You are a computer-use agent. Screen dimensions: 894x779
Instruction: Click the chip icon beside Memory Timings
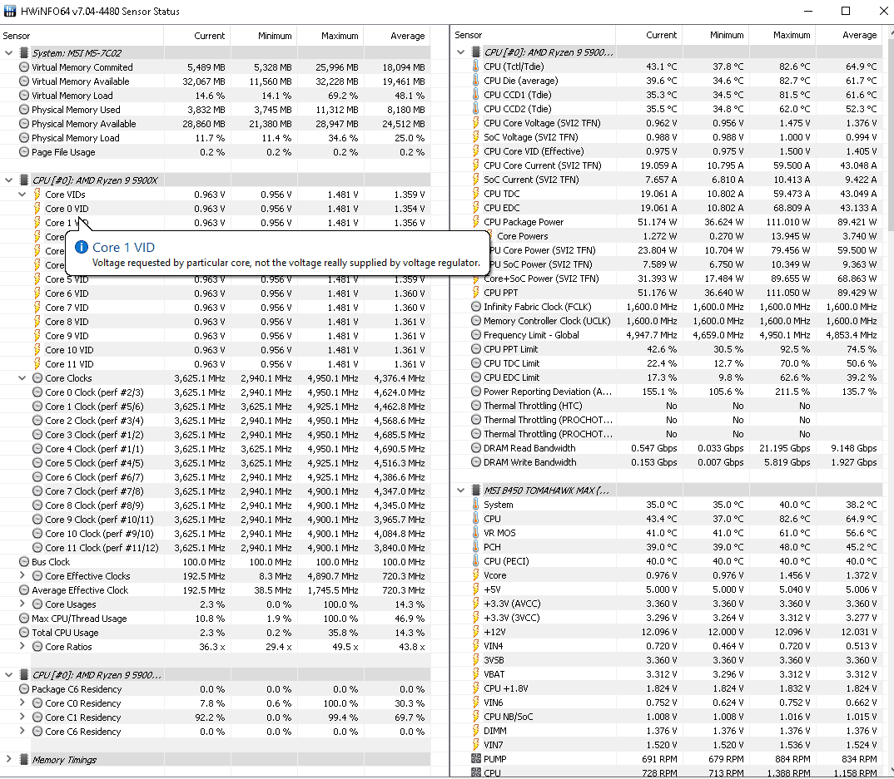pos(23,760)
